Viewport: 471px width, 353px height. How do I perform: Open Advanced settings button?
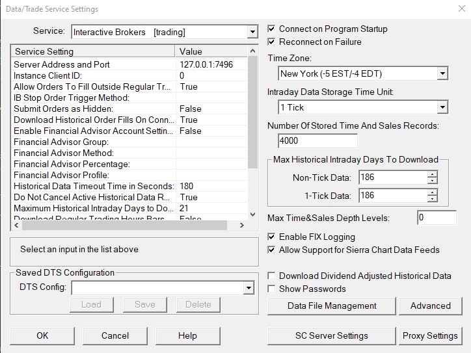point(431,306)
